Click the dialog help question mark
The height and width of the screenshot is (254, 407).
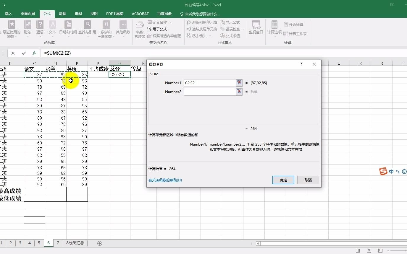click(301, 64)
